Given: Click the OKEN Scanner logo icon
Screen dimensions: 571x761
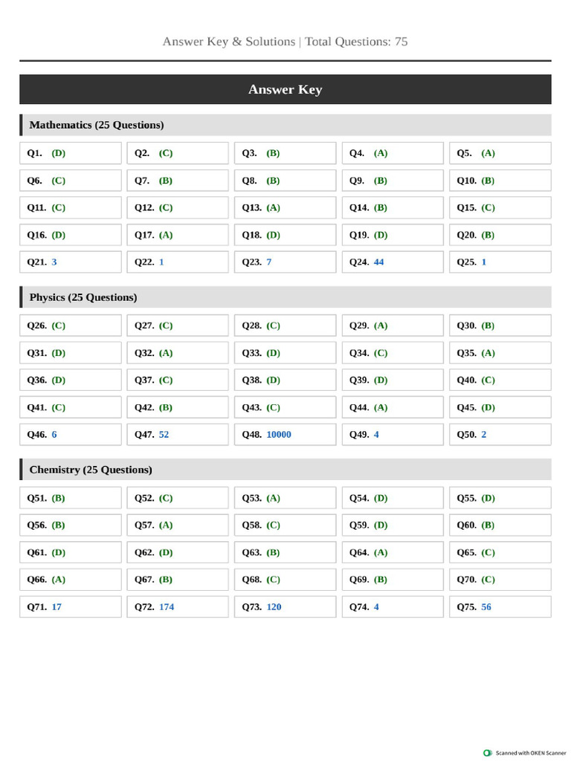Looking at the screenshot, I should click(488, 753).
